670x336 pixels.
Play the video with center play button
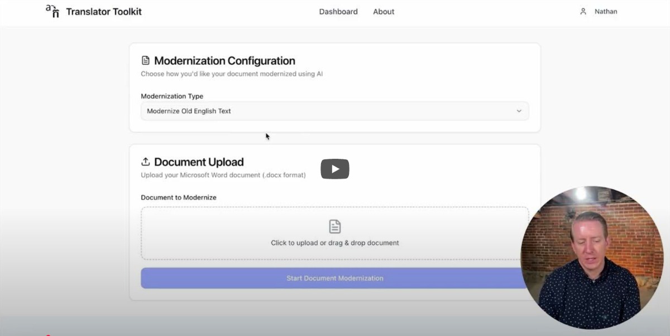tap(334, 169)
